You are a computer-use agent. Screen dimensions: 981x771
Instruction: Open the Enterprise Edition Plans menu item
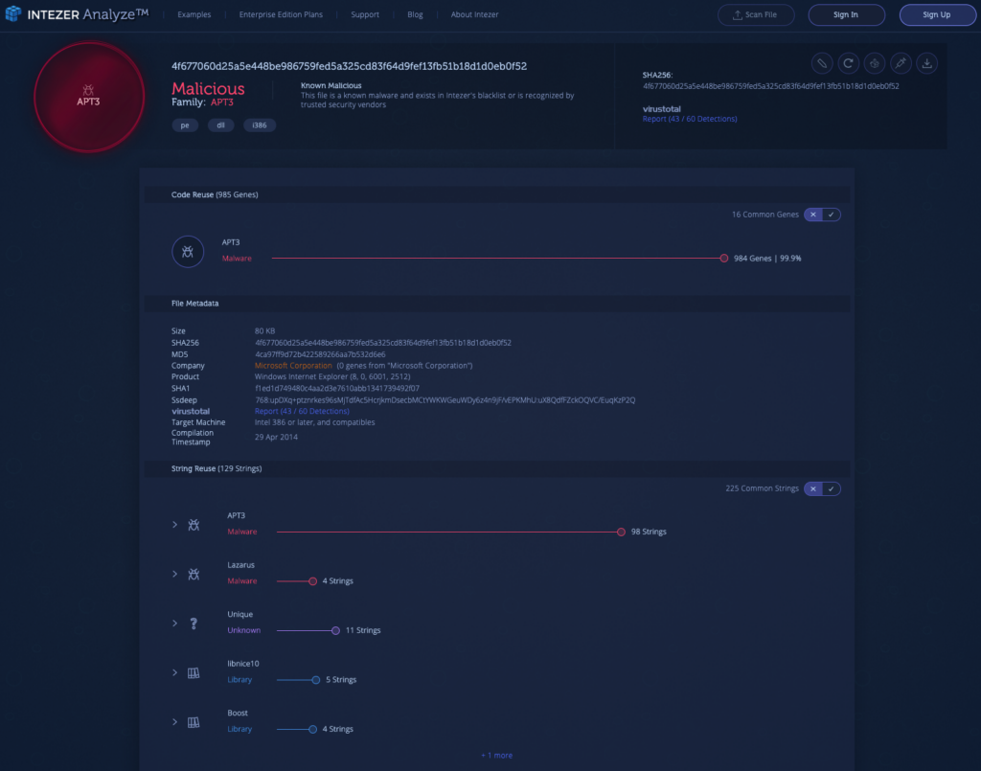click(281, 15)
